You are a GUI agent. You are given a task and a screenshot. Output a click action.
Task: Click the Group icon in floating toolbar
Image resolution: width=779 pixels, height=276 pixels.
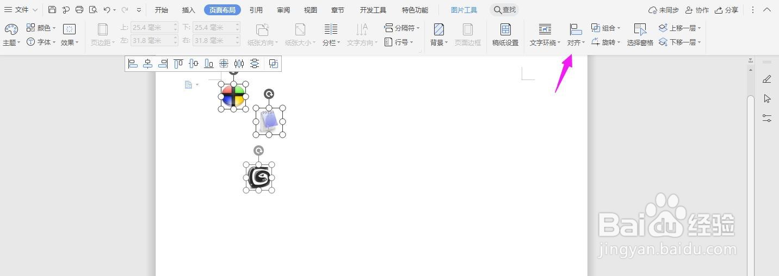274,64
